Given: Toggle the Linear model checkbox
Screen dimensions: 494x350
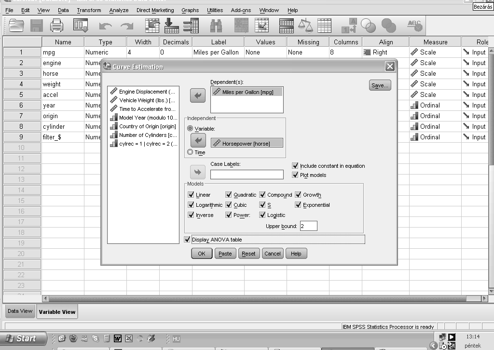Looking at the screenshot, I should 191,194.
